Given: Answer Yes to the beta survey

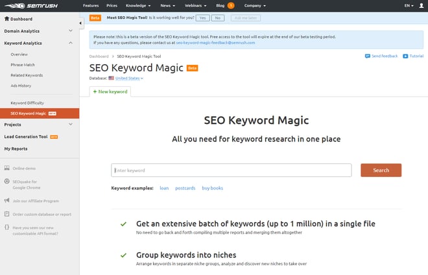Looking at the screenshot, I should [x=202, y=18].
